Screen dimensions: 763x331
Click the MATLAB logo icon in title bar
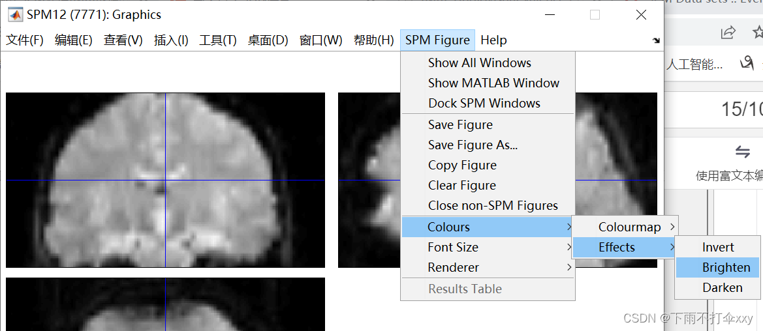[16, 15]
